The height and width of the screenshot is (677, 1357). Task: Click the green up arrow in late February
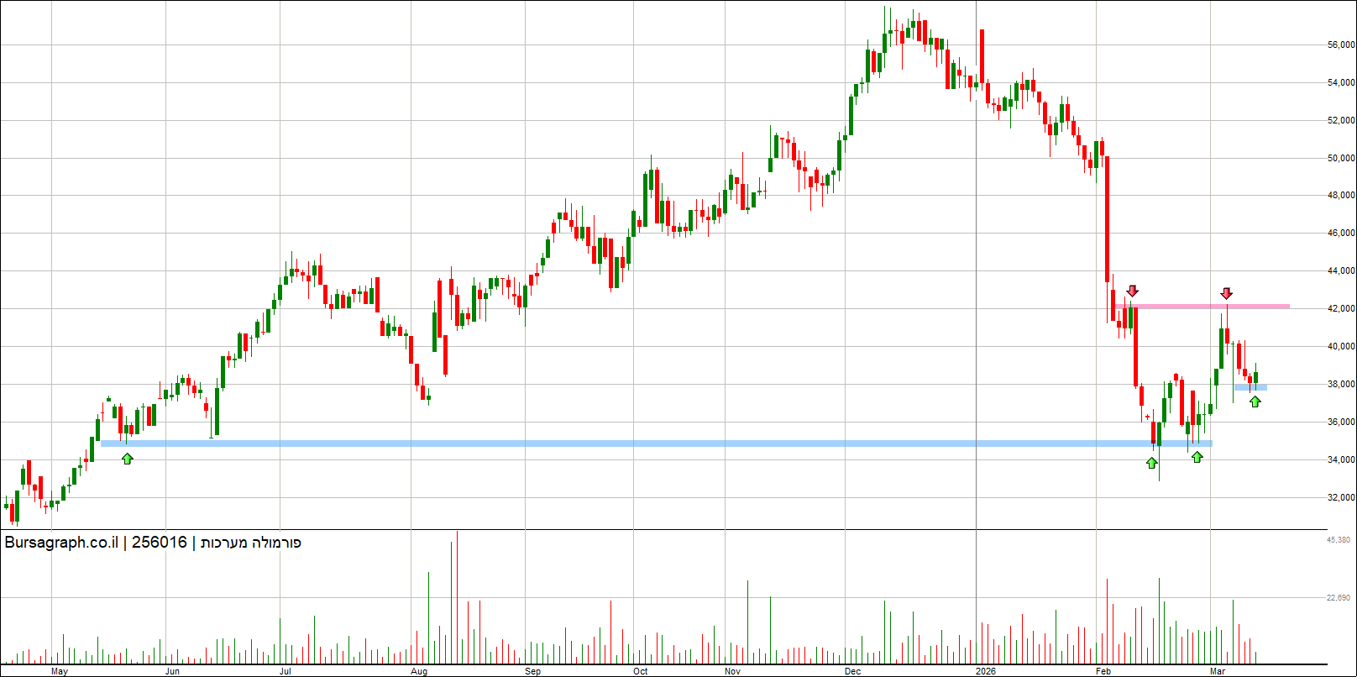[1197, 457]
